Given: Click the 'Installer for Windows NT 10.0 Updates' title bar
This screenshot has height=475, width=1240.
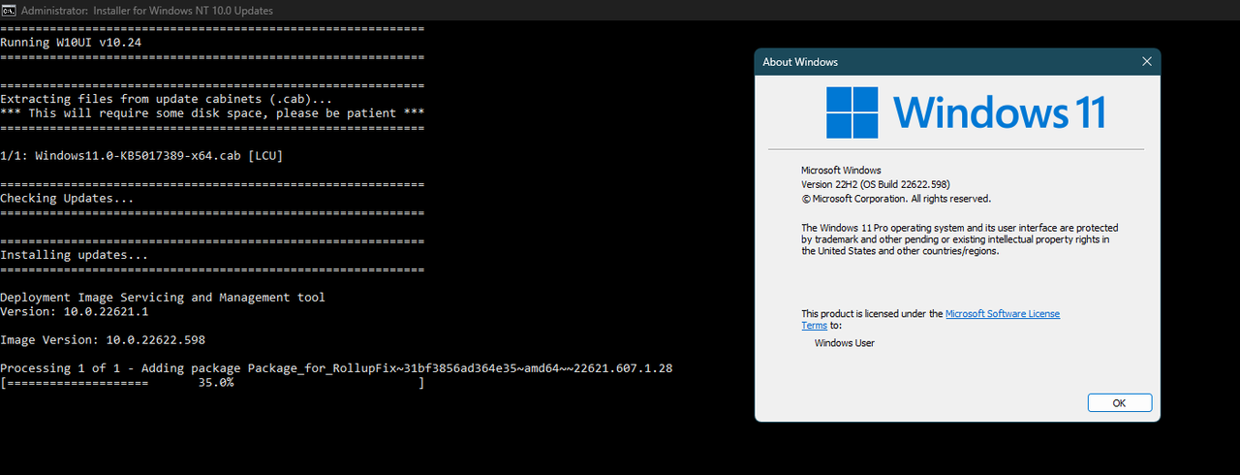Looking at the screenshot, I should pyautogui.click(x=620, y=11).
